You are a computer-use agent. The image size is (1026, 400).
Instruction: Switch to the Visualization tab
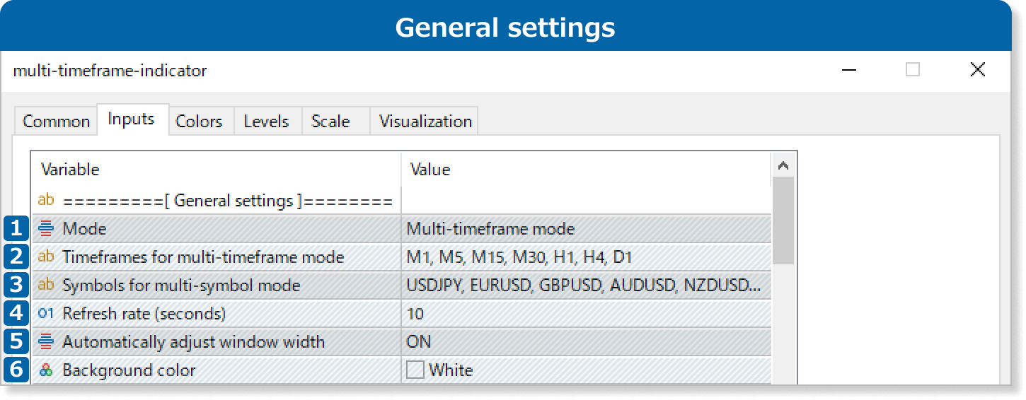click(425, 121)
